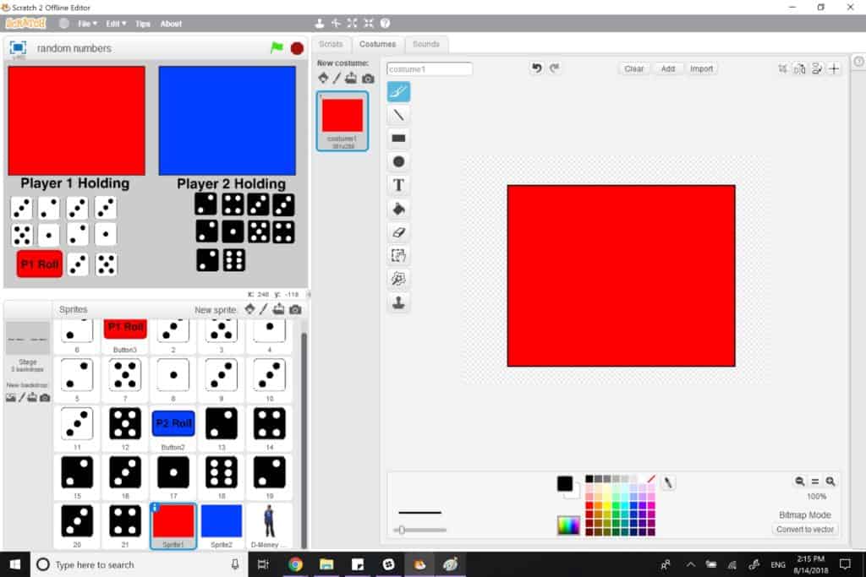Click the Crop icon above the canvas
This screenshot has height=577, width=866.
[x=782, y=68]
